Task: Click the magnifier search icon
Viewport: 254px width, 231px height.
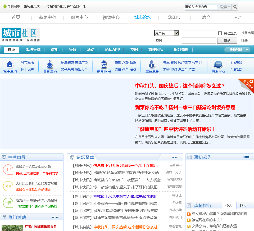Action: pyautogui.click(x=235, y=7)
